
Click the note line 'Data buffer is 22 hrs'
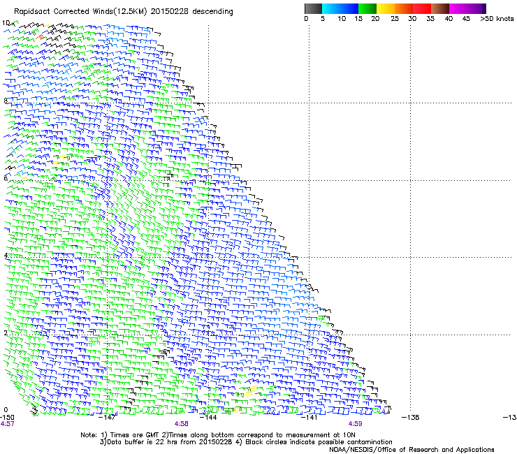246,442
